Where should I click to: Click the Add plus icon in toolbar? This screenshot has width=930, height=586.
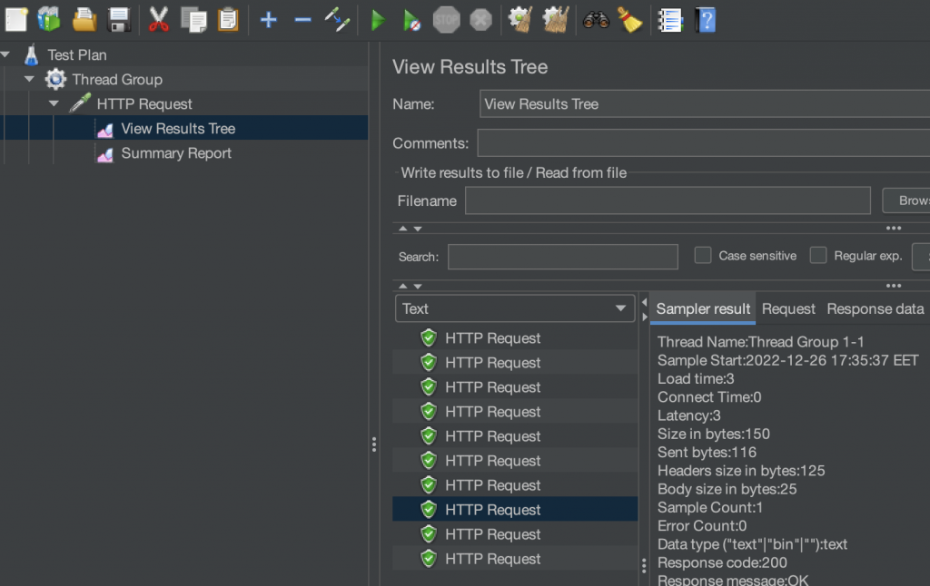pos(268,19)
